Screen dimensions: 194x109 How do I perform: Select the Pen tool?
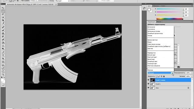coord(3,52)
